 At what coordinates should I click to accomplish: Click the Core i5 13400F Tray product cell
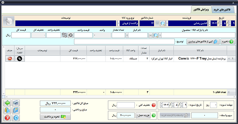tap(200, 59)
